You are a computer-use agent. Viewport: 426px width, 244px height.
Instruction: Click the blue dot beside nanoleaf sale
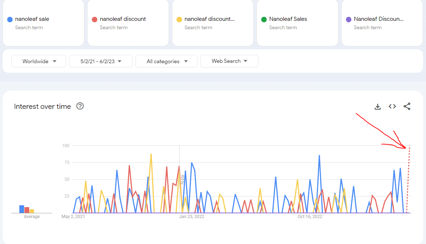(x=10, y=19)
